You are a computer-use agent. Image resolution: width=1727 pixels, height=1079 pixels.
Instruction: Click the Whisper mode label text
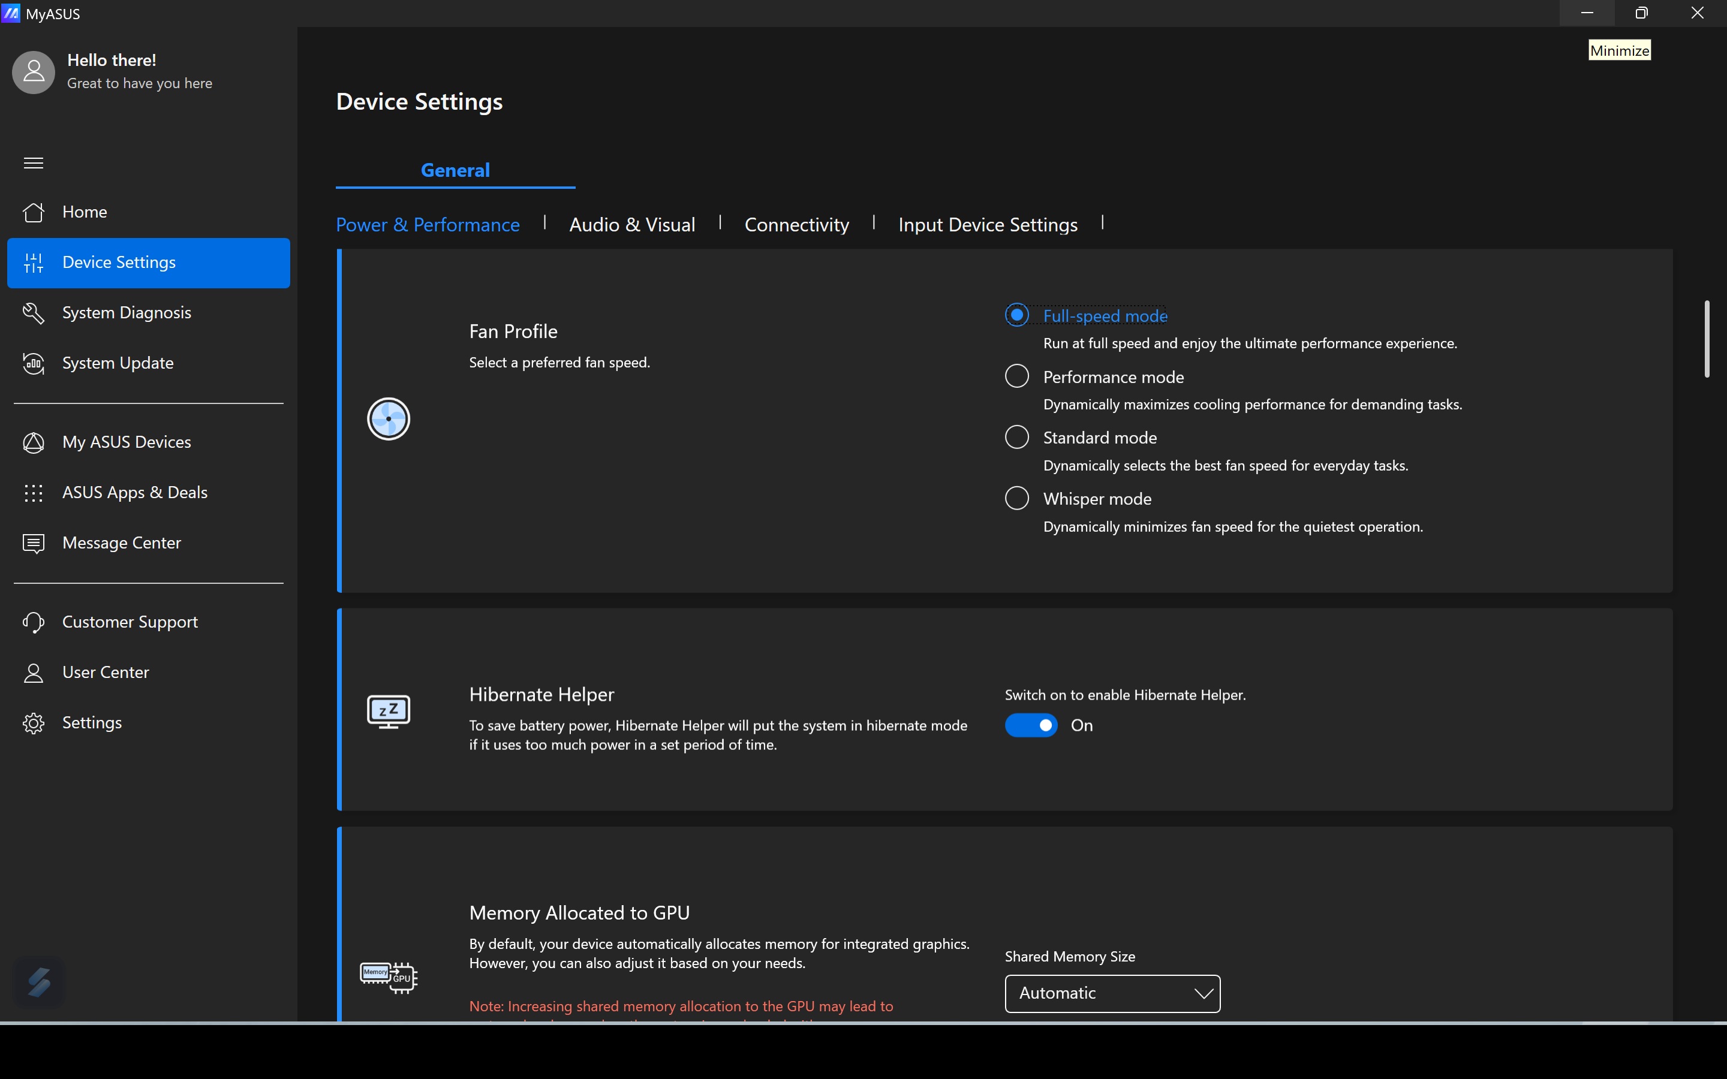tap(1097, 499)
